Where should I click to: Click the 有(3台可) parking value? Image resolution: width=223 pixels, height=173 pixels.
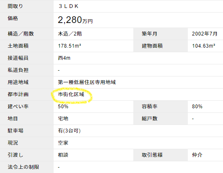point(69,131)
